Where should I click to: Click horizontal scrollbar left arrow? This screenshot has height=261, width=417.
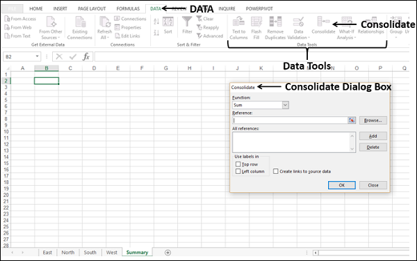pyautogui.click(x=316, y=253)
